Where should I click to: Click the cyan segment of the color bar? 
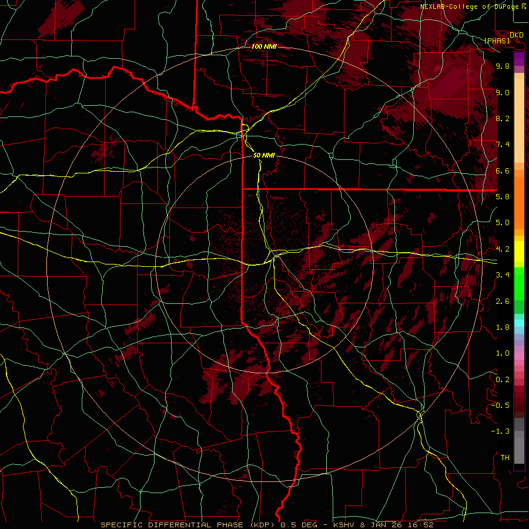[x=519, y=323]
